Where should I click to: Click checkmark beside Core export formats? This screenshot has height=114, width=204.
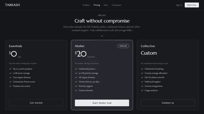pyautogui.click(x=10, y=78)
